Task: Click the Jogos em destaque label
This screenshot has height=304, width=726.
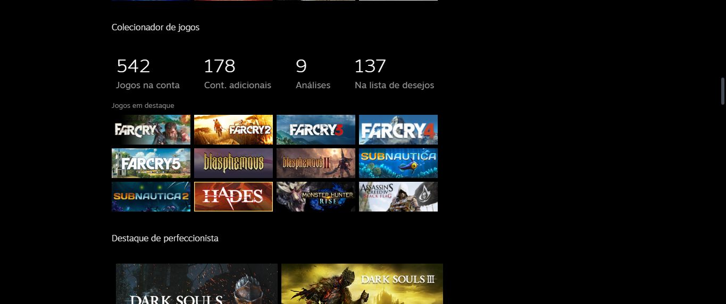Action: pos(143,106)
